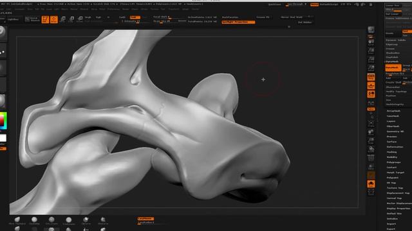
Task: Open the Transform menu
Action: coord(174,9)
